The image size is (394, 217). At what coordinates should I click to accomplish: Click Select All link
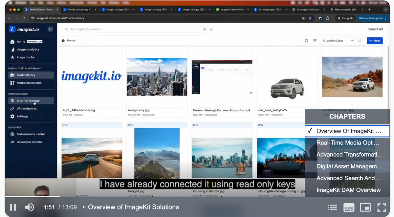click(375, 29)
